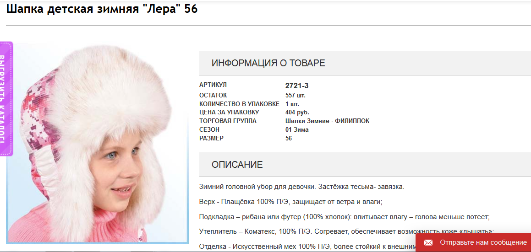The image size is (531, 252).
Task: Click the size value 56 in product info
Action: [x=289, y=138]
